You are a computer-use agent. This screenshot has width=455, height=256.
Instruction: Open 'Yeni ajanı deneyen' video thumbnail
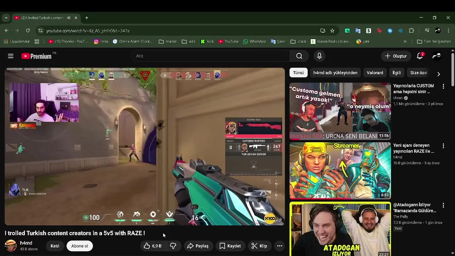pos(340,171)
